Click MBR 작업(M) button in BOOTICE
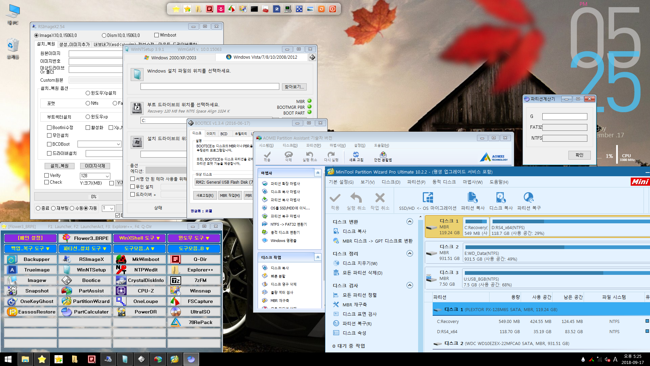Viewport: 650px width, 366px height. tap(230, 196)
